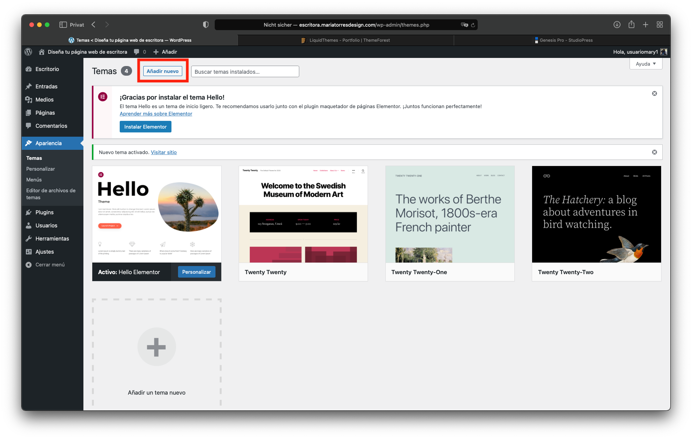This screenshot has width=692, height=439.
Task: Click Hola, usuariomary1 account text
Action: [635, 52]
